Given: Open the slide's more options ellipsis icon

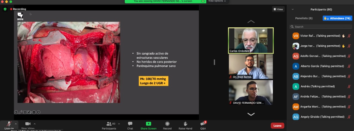Looking at the screenshot, I should (34, 112).
